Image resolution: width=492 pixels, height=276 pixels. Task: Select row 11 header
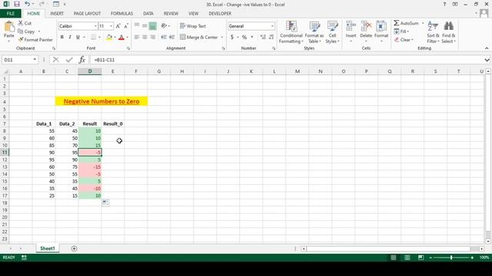5,153
